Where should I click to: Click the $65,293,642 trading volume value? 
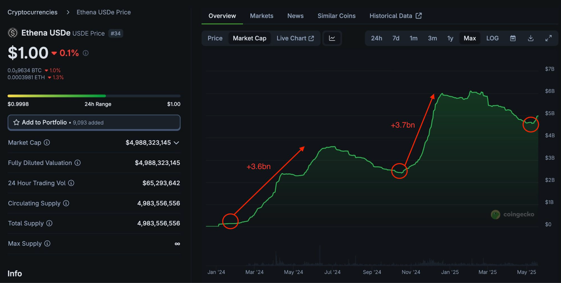(x=161, y=183)
